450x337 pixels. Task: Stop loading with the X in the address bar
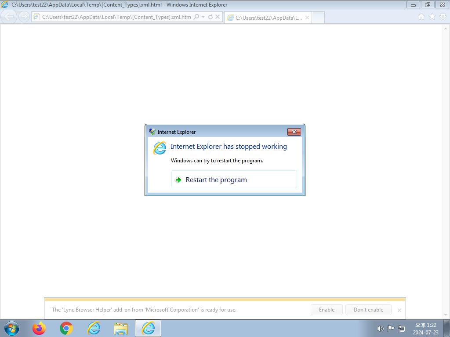point(218,17)
